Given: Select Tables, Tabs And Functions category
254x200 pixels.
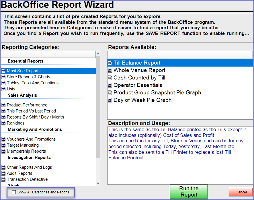Looking at the screenshot, I should (x=32, y=83).
